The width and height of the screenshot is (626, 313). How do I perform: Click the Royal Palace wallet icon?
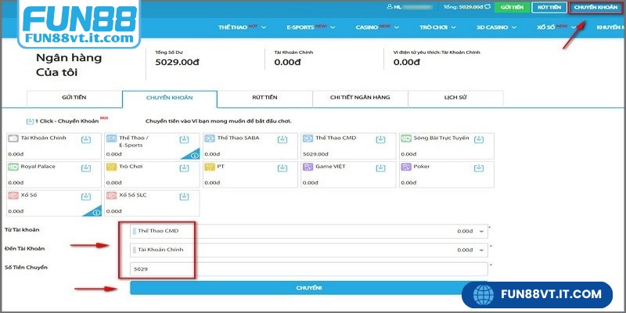coord(13,167)
